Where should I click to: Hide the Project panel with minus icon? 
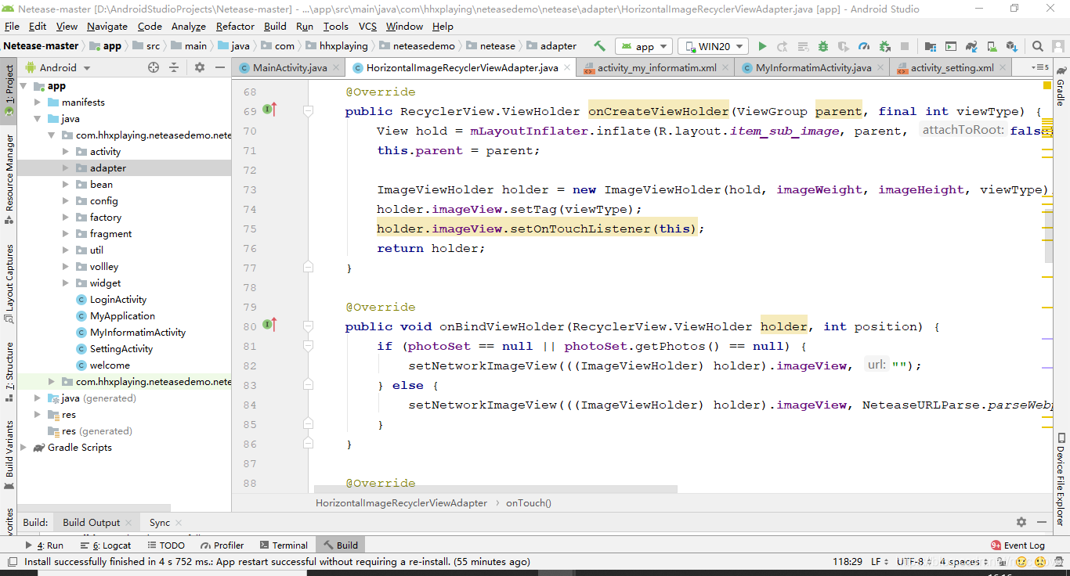pos(219,67)
